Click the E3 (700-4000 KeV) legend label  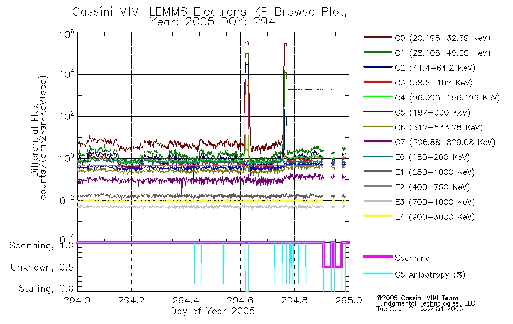pyautogui.click(x=435, y=202)
